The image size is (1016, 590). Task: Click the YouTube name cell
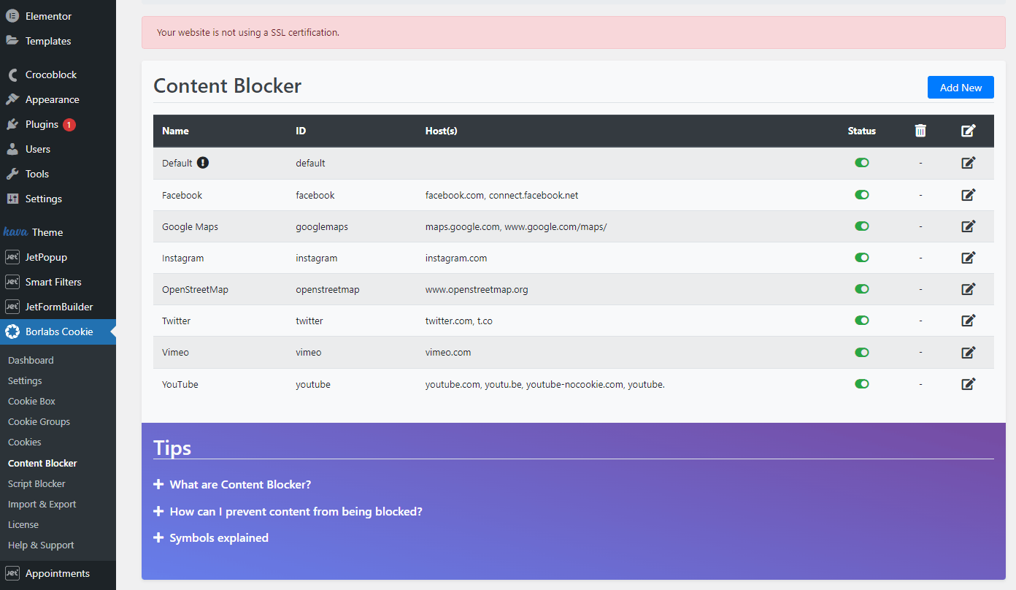pos(180,384)
